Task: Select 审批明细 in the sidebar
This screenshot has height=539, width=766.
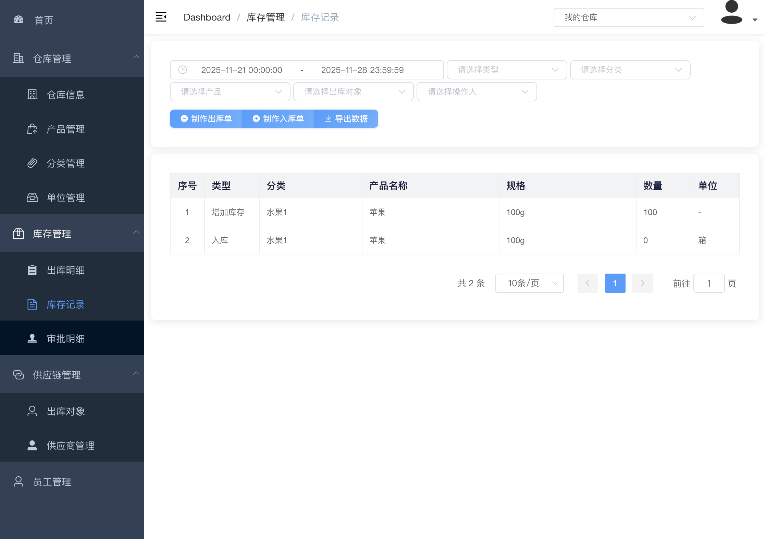Action: 65,339
